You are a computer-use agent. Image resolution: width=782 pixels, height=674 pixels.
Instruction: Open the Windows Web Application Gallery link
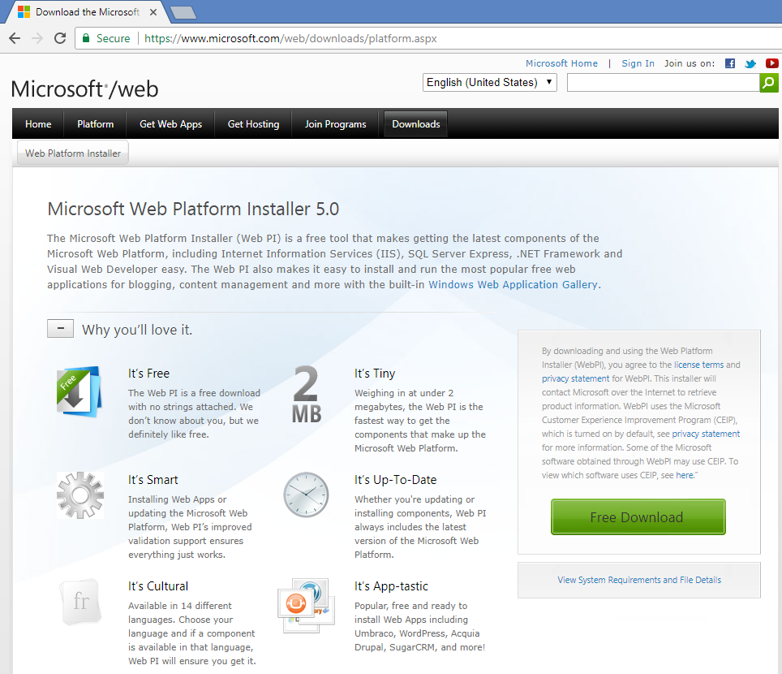(x=513, y=284)
